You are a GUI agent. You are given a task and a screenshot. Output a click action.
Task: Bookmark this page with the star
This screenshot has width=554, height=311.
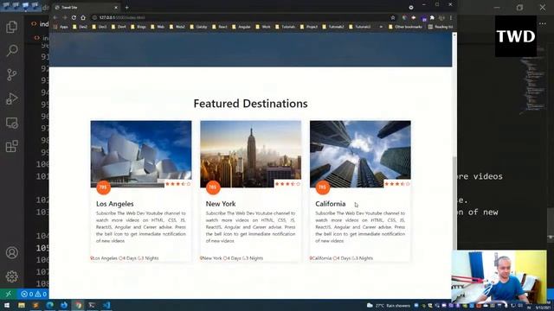pos(393,17)
